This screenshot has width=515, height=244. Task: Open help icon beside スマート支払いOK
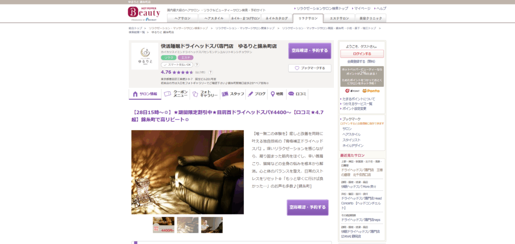point(197,65)
